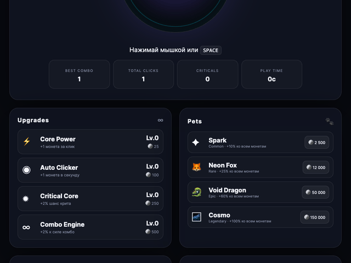Click the coin icon beside Combo Engine's 500
The image size is (351, 263).
tap(148, 231)
